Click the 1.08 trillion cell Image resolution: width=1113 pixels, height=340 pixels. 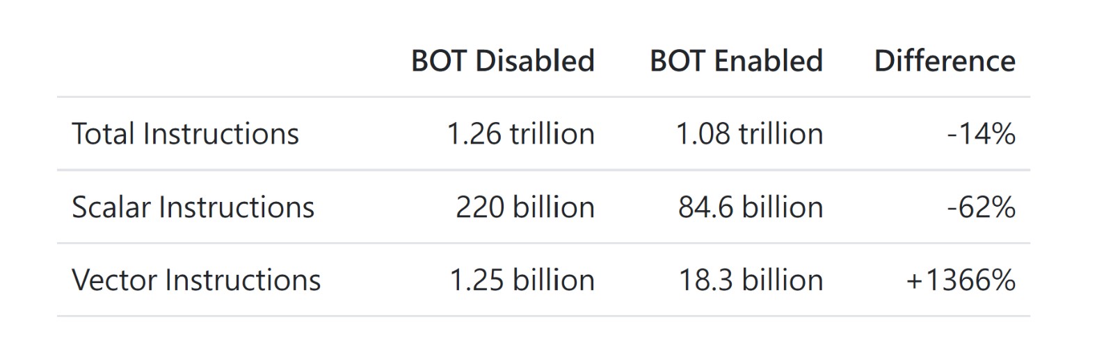pyautogui.click(x=749, y=134)
